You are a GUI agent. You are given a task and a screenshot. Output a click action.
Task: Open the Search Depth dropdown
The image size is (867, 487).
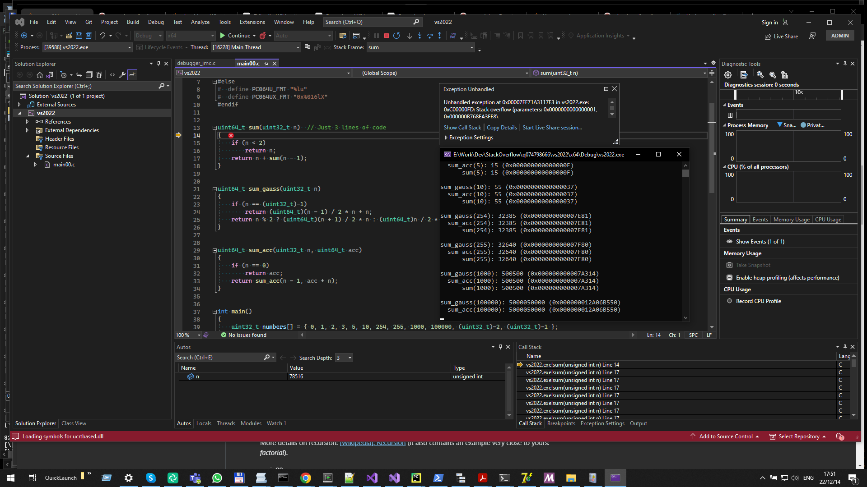point(350,358)
